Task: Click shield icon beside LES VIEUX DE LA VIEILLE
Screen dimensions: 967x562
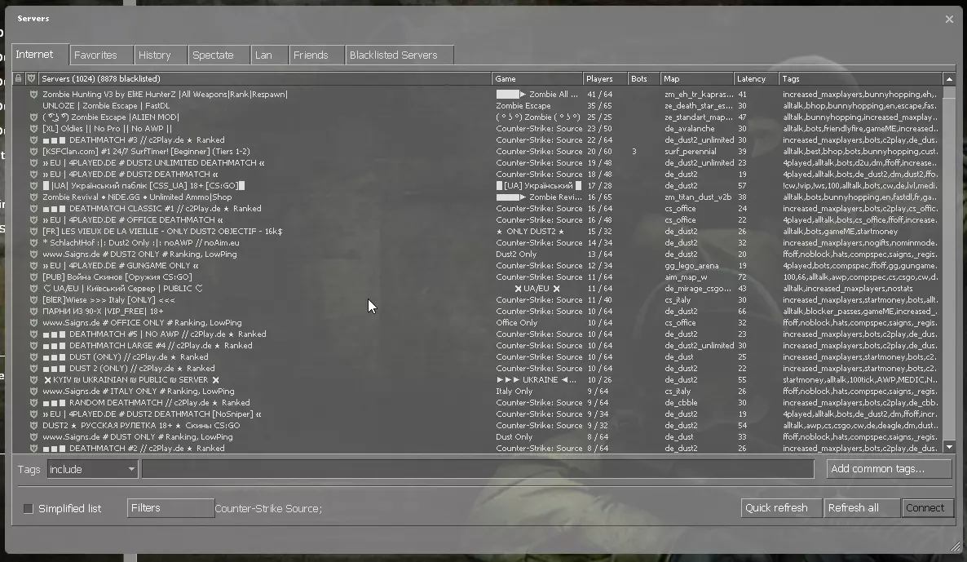Action: [x=34, y=232]
